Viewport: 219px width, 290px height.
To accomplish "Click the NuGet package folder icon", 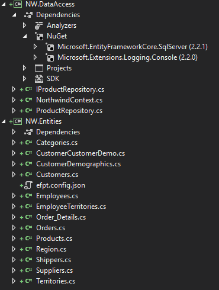I will 39,36.
